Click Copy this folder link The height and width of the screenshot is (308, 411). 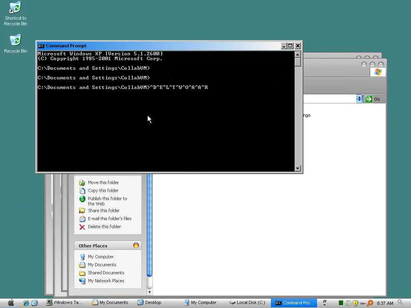(x=103, y=190)
